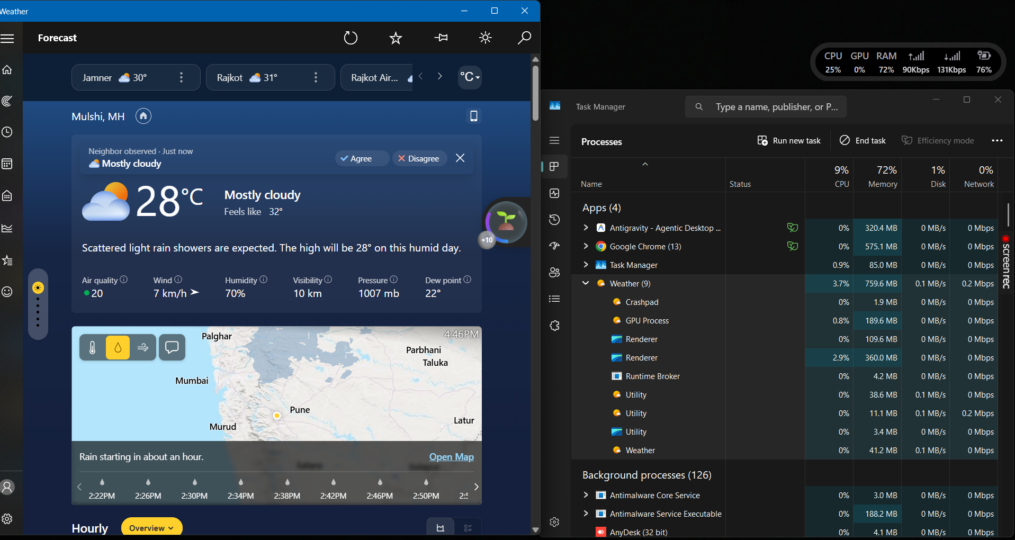Open Hourly forecast clock sidebar icon

coord(7,132)
